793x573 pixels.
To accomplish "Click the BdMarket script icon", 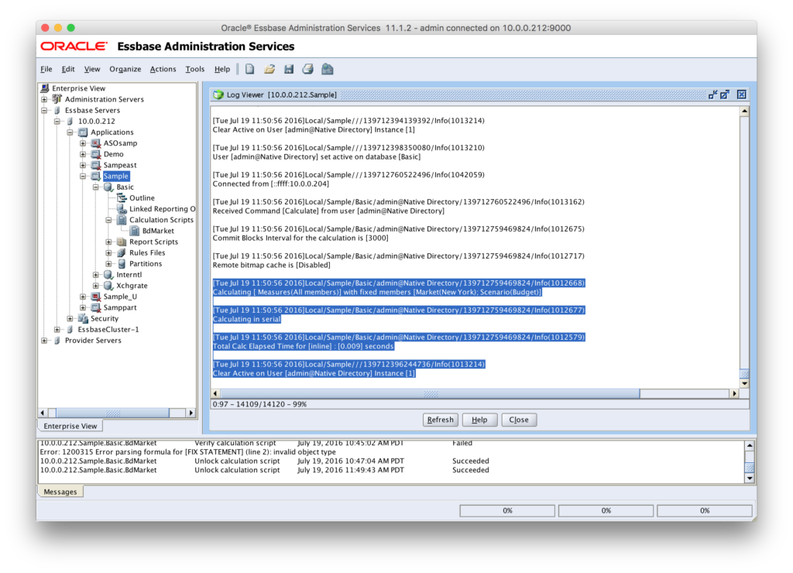I will click(135, 231).
